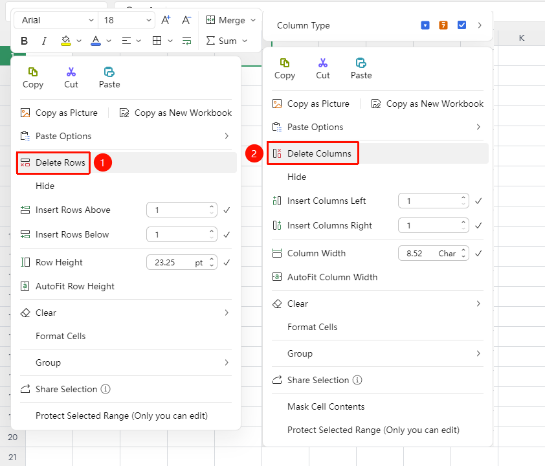
Task: Click the yellow fill color icon
Action: (65, 41)
